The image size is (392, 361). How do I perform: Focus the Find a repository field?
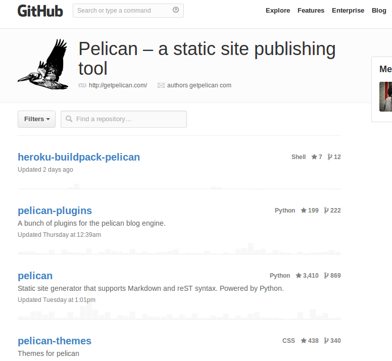(x=124, y=119)
